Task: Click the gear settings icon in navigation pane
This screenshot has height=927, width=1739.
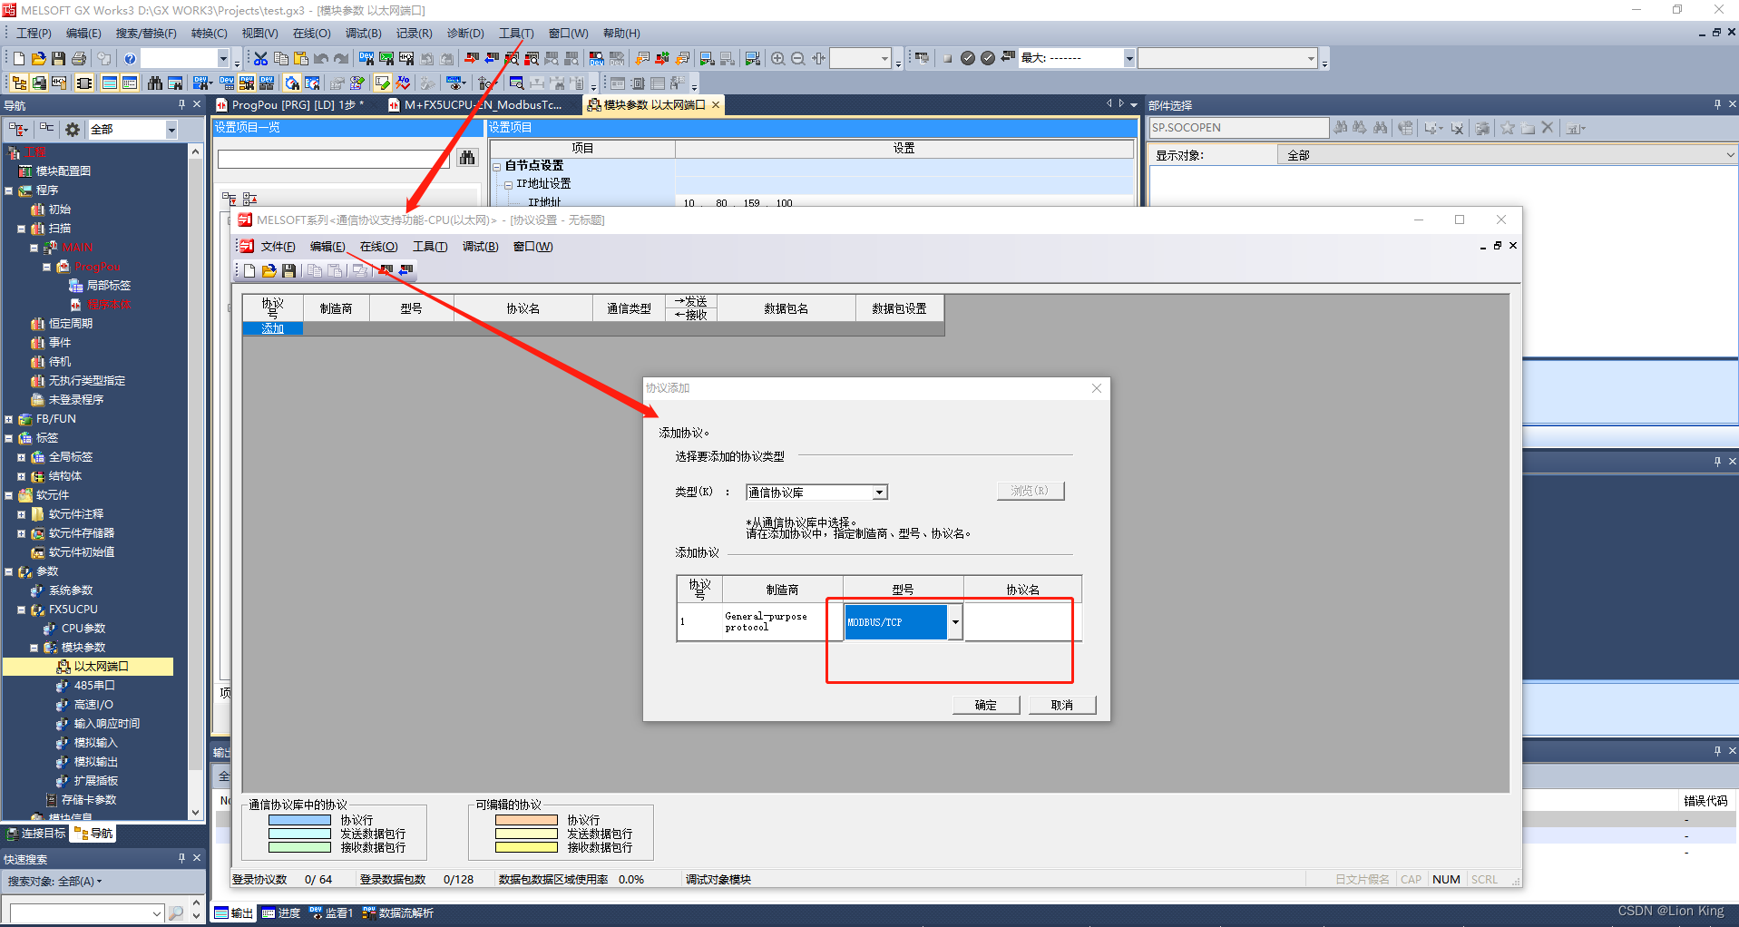Action: (x=72, y=130)
